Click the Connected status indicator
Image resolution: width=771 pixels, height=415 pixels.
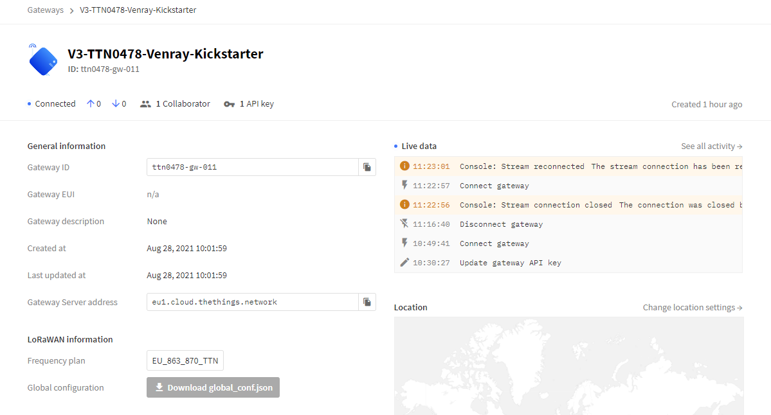(x=51, y=104)
